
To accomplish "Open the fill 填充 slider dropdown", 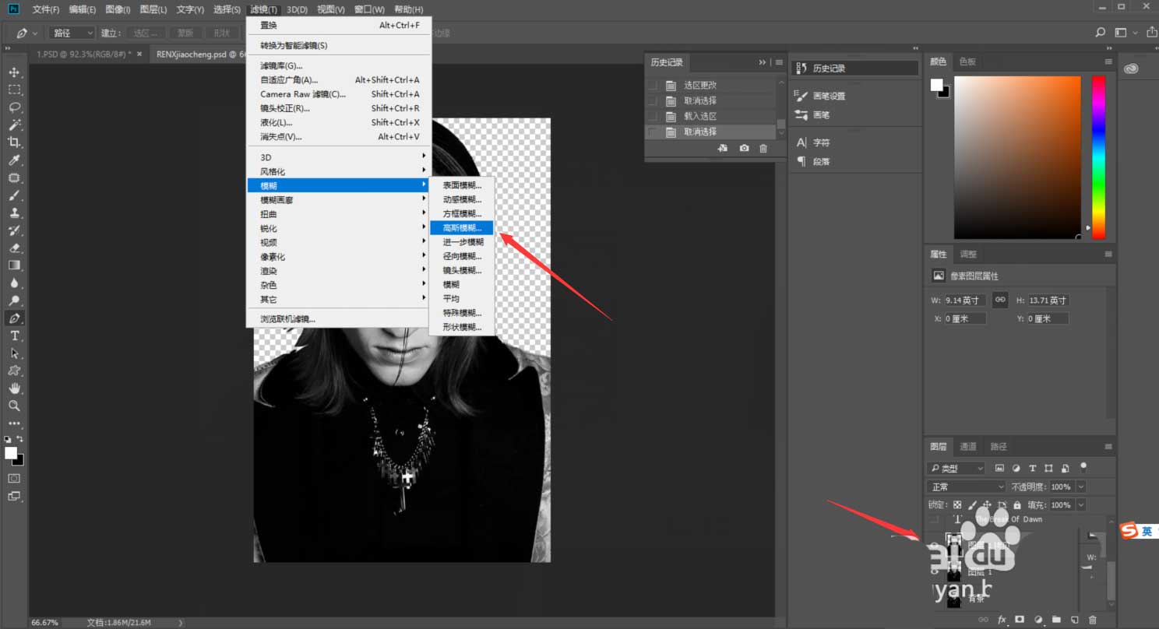I will (x=1081, y=505).
